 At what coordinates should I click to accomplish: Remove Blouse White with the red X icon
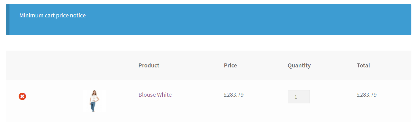[22, 96]
